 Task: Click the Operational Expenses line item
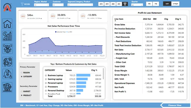tap(125, 83)
